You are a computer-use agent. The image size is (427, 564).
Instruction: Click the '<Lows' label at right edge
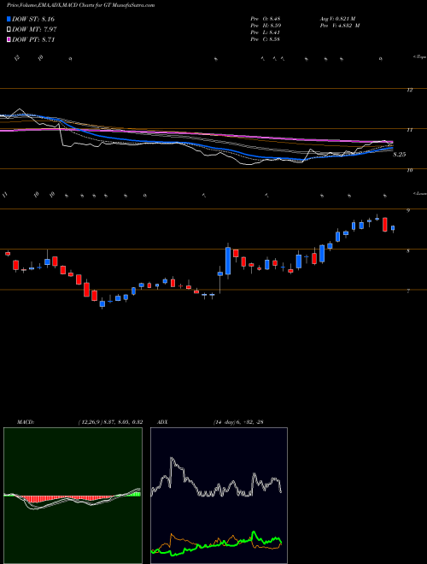[x=420, y=193]
